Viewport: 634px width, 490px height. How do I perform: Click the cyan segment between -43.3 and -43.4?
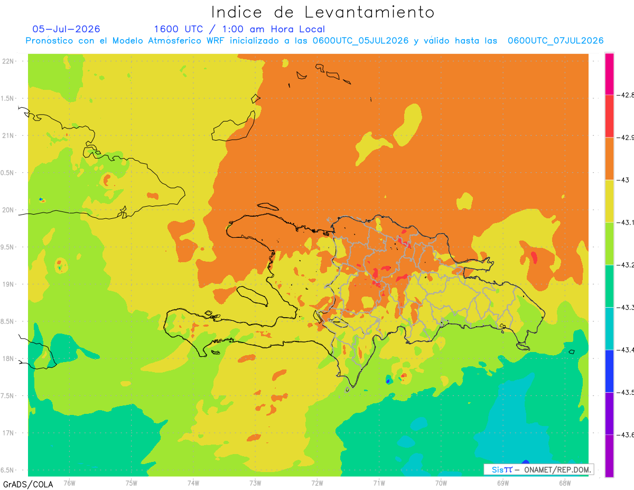pos(609,328)
